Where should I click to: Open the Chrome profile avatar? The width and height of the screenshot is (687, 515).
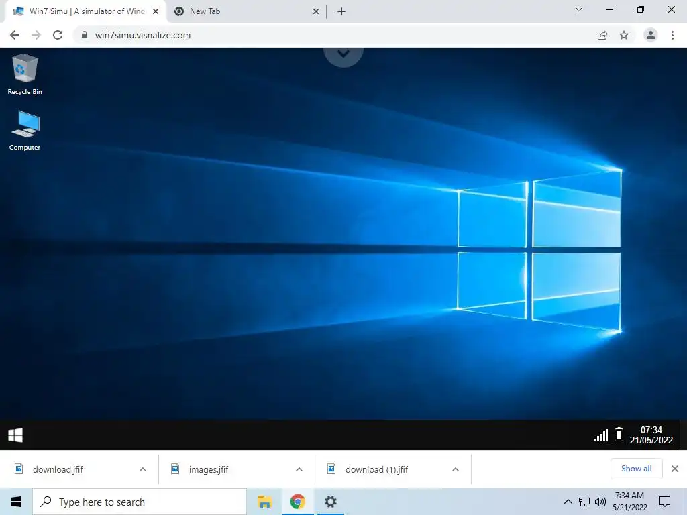(651, 35)
